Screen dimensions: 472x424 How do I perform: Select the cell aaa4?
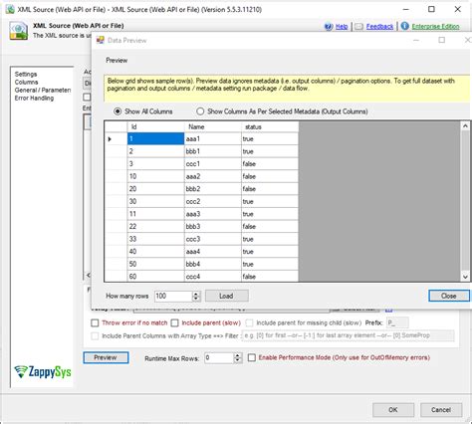pyautogui.click(x=213, y=252)
